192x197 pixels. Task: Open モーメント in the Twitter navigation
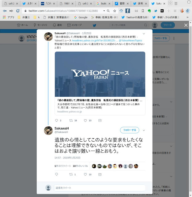tap(40, 25)
